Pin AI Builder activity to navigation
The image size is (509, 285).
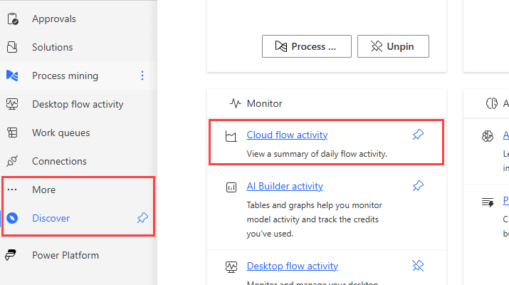(x=418, y=186)
